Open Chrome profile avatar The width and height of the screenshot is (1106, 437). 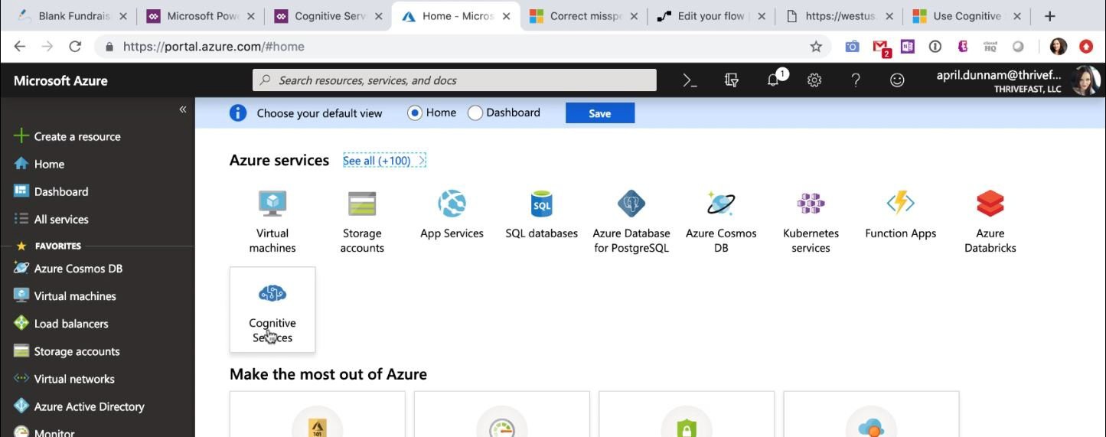tap(1058, 47)
